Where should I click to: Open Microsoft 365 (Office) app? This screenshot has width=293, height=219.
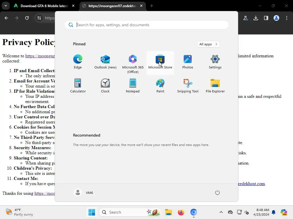(133, 64)
